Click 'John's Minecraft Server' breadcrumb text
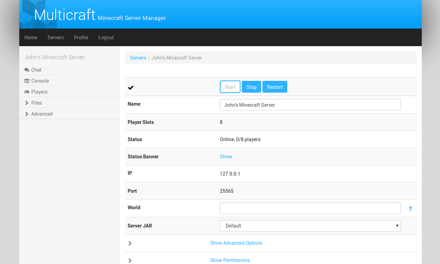Viewport: 440px width, 264px height. [x=177, y=58]
